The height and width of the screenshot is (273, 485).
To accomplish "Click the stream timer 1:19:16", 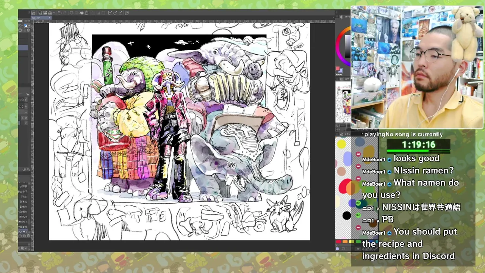I will (418, 144).
